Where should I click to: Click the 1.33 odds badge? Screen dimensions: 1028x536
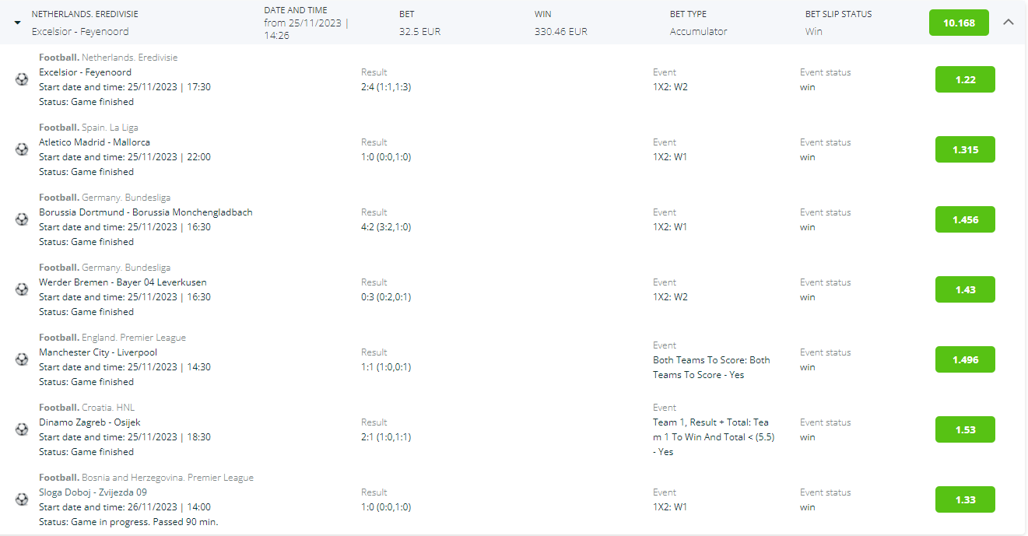tap(965, 499)
